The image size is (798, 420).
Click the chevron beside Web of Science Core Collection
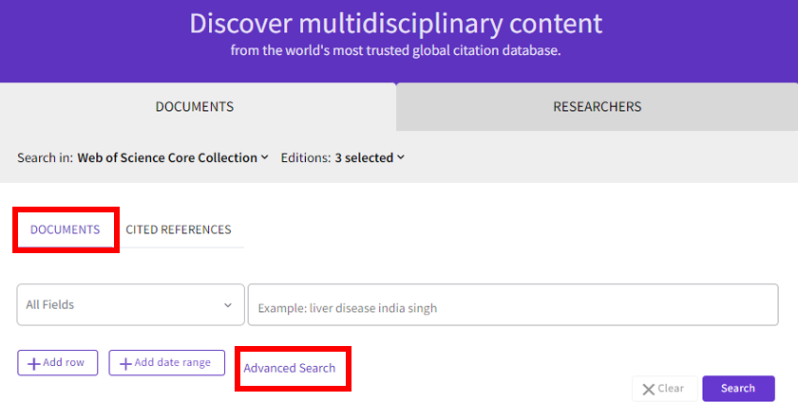point(265,157)
